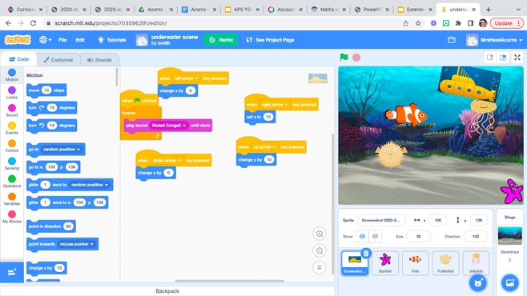
Task: Click the green Remix button
Action: (221, 40)
